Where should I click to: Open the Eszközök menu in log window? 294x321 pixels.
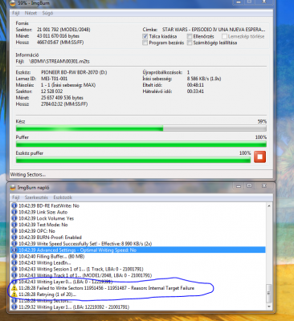point(63,197)
